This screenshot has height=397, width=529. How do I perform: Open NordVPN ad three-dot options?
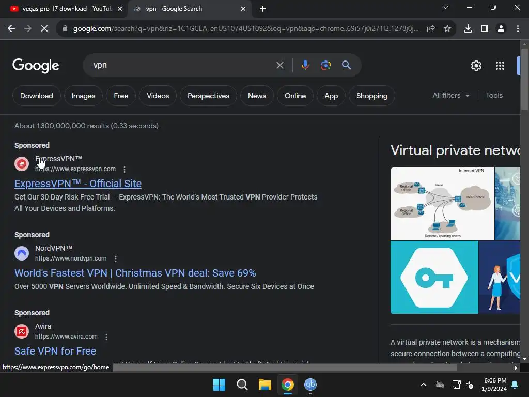tap(116, 258)
